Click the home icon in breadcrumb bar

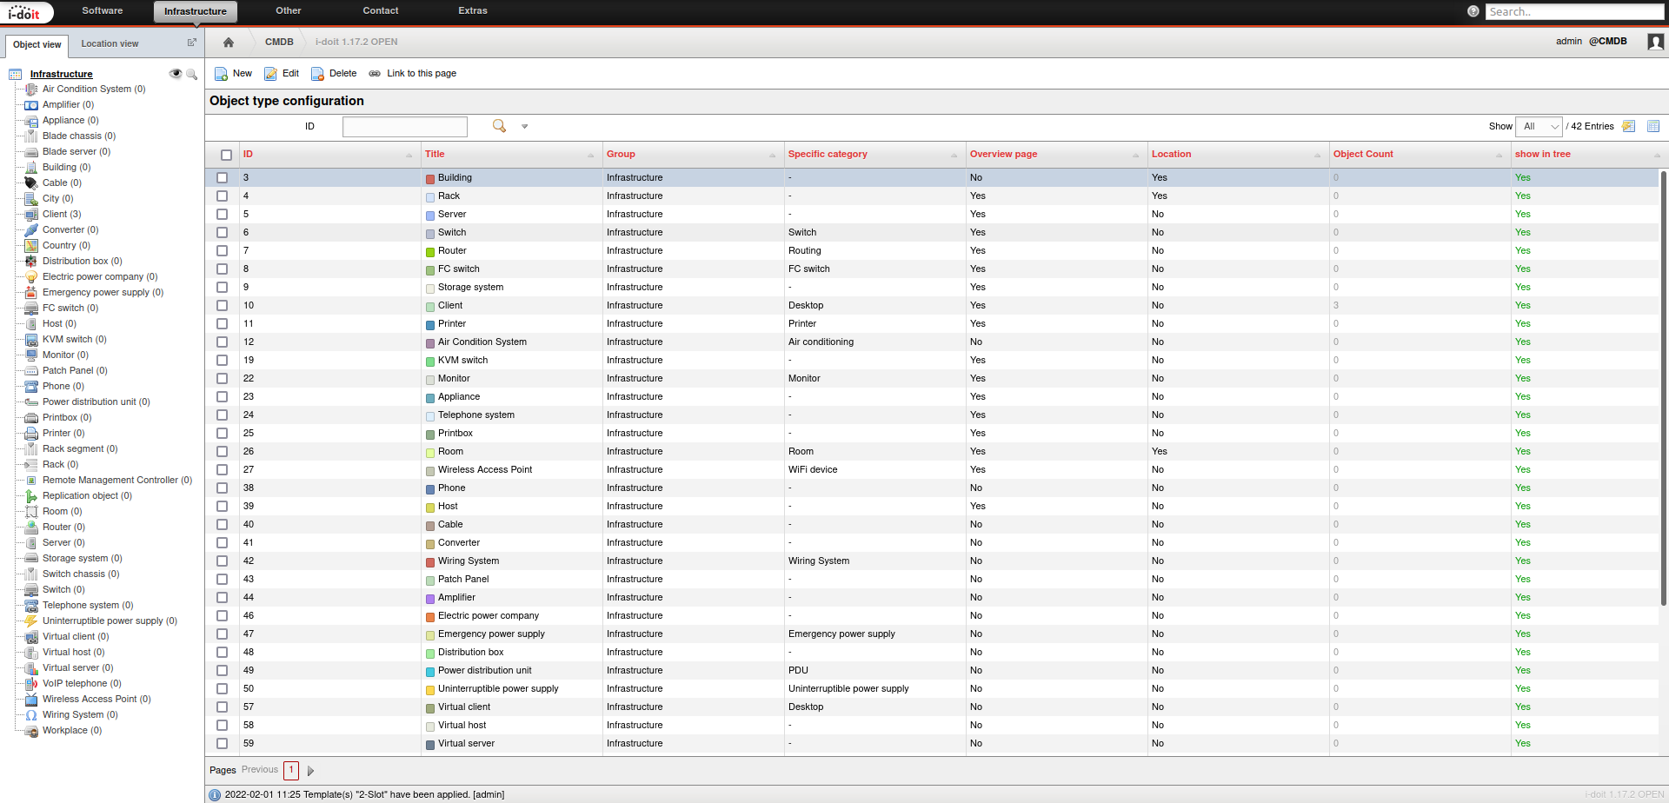[x=229, y=43]
